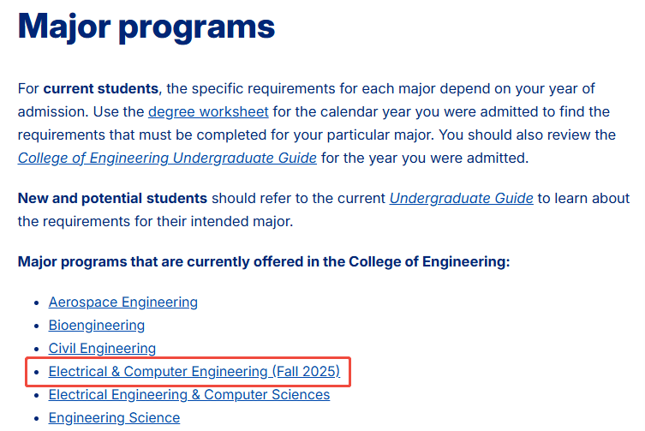Go to the Bioengineering major link

[97, 326]
